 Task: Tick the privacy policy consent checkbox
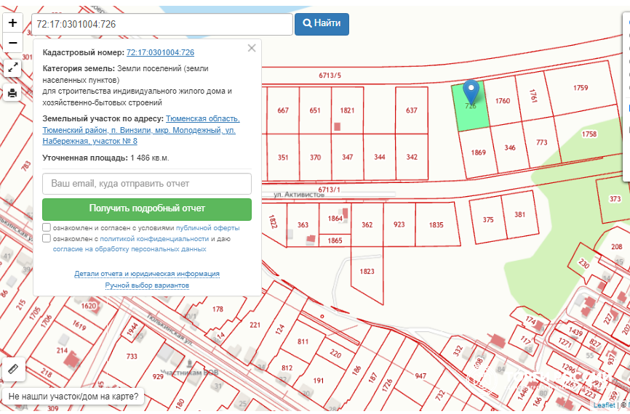click(x=47, y=238)
